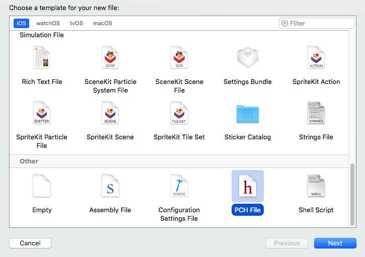Click the "Configuration Settings File" label
The image size is (365, 257).
point(179,214)
